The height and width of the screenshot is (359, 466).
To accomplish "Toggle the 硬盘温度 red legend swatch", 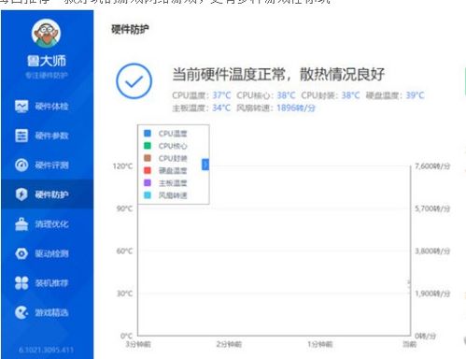I will (148, 170).
